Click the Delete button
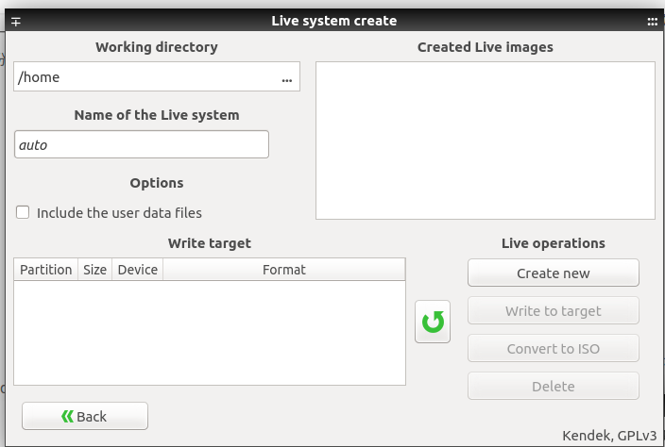665x447 pixels. tap(553, 387)
